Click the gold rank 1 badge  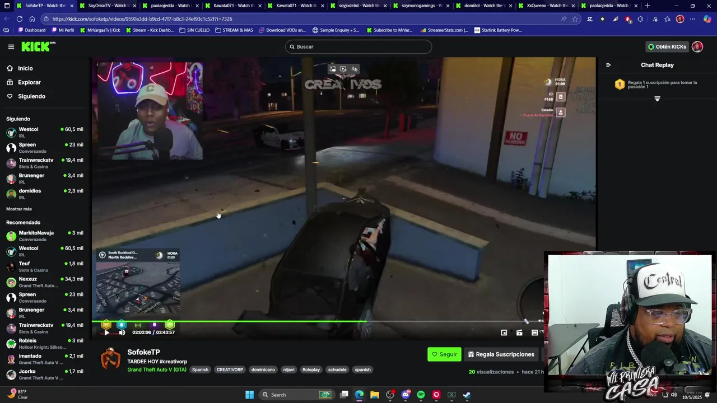click(620, 85)
